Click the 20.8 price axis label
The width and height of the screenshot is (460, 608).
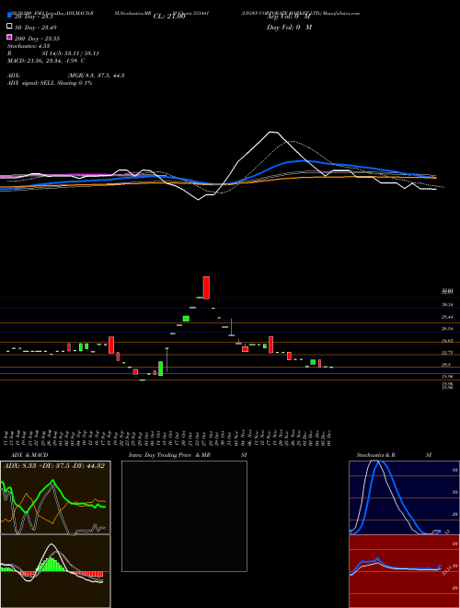click(446, 365)
